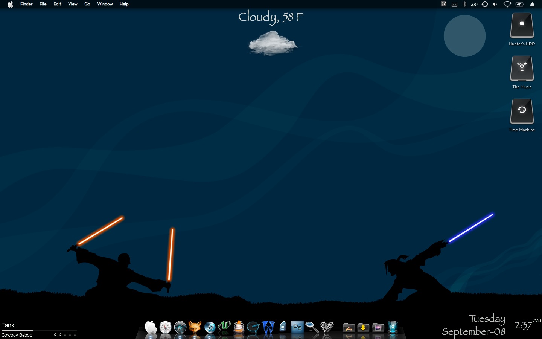This screenshot has width=542, height=339.
Task: Select the Hunter's HDD drive icon
Action: click(x=522, y=26)
